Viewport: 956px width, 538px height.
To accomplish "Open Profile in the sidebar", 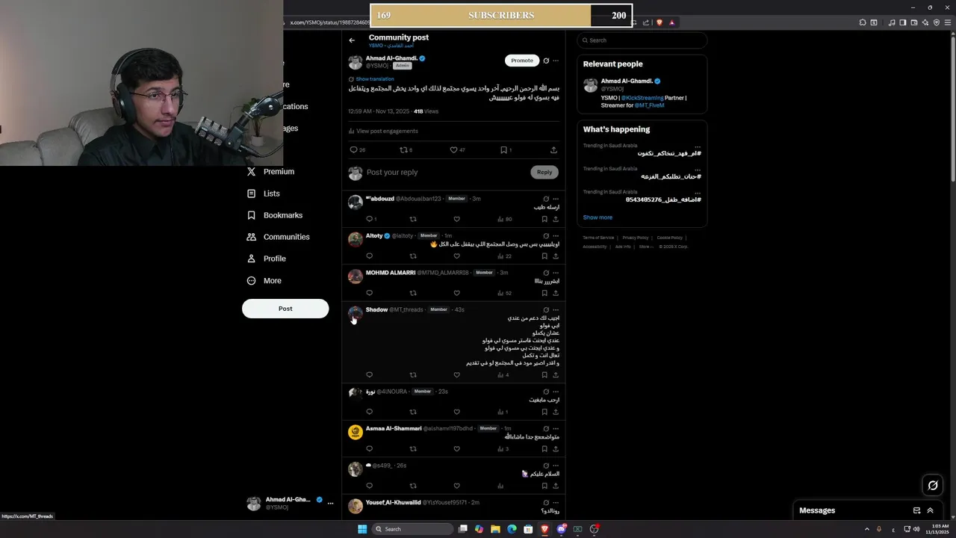I will point(267,259).
